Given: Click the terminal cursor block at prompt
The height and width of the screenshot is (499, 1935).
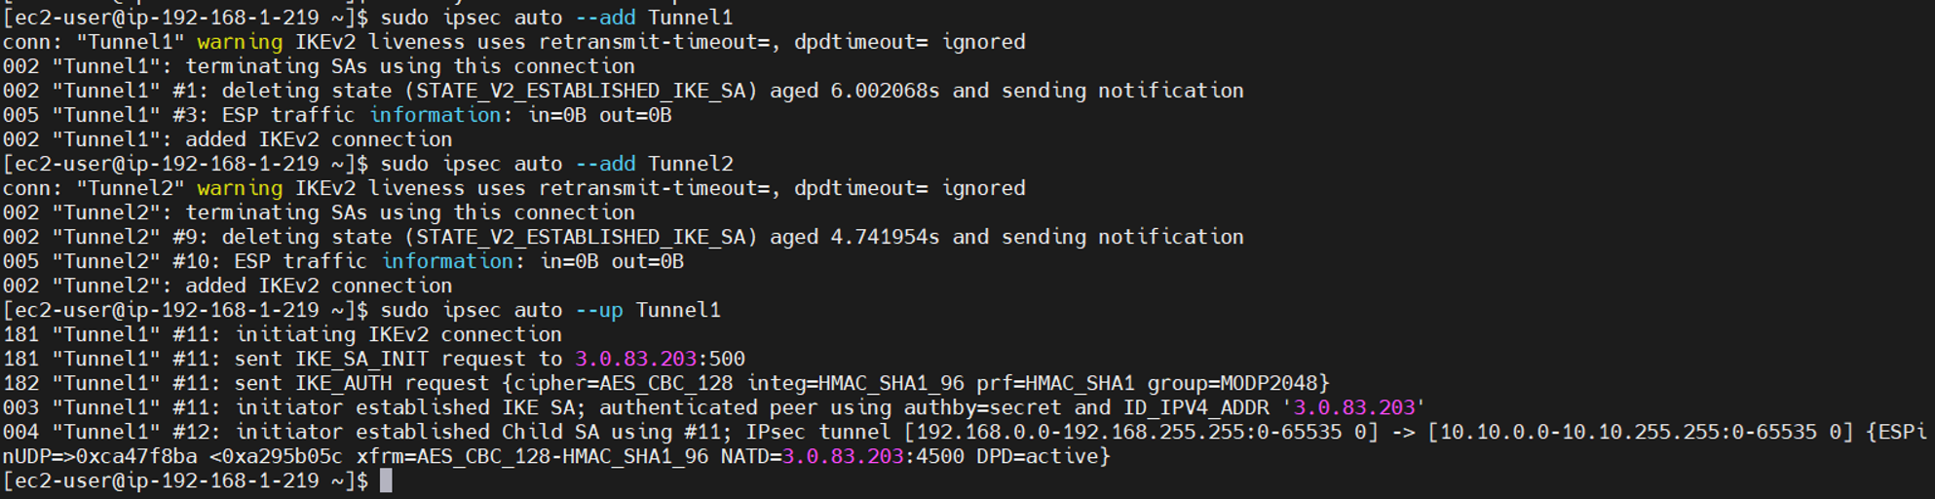Looking at the screenshot, I should click(386, 480).
